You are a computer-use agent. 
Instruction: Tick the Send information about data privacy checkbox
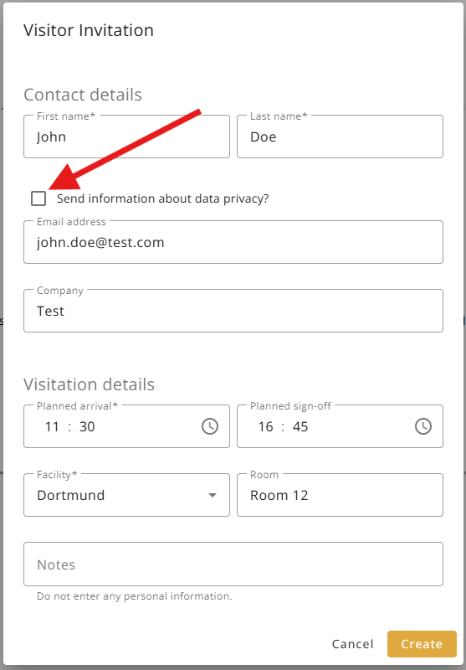click(38, 198)
